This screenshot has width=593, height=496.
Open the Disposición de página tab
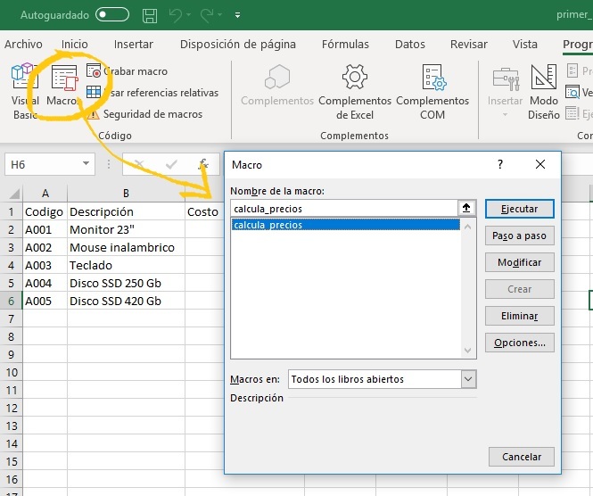click(237, 44)
